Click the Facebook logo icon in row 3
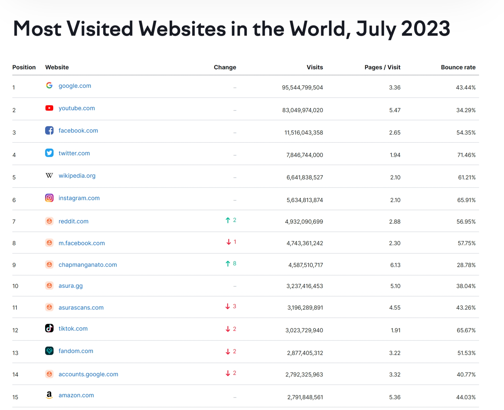This screenshot has width=504, height=410. click(49, 130)
